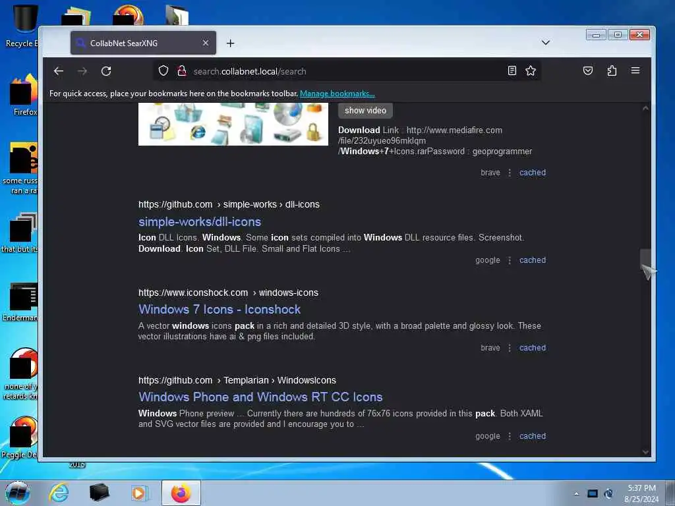Open the Firefox hamburger menu
Viewport: 675px width, 506px height.
coord(635,70)
